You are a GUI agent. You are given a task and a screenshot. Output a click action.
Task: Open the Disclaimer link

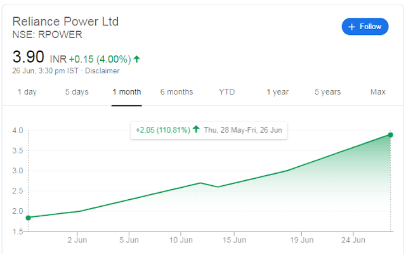point(102,70)
